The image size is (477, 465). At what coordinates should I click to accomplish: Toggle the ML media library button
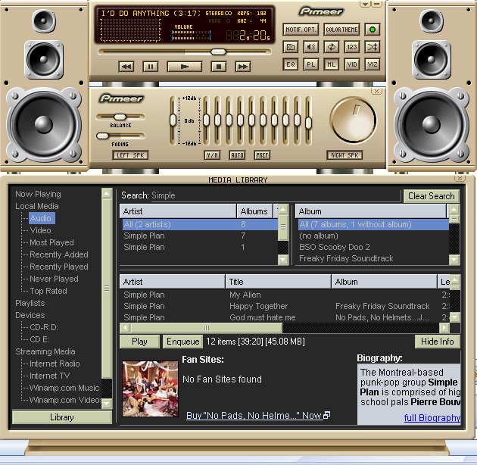coord(332,64)
